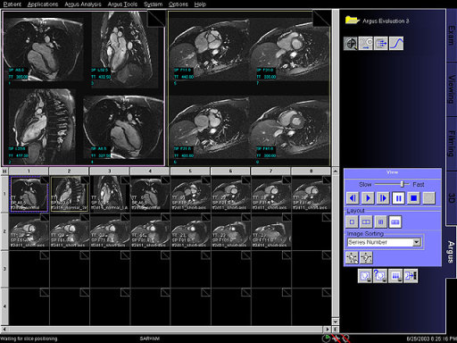Image resolution: width=457 pixels, height=343 pixels.
Task: Click the right arrow of the horizontal scrollbar
Action: coord(328,330)
